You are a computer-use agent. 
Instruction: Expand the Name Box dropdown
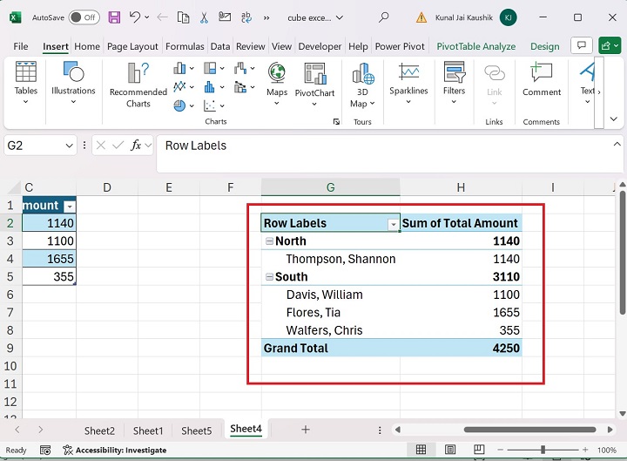[70, 146]
